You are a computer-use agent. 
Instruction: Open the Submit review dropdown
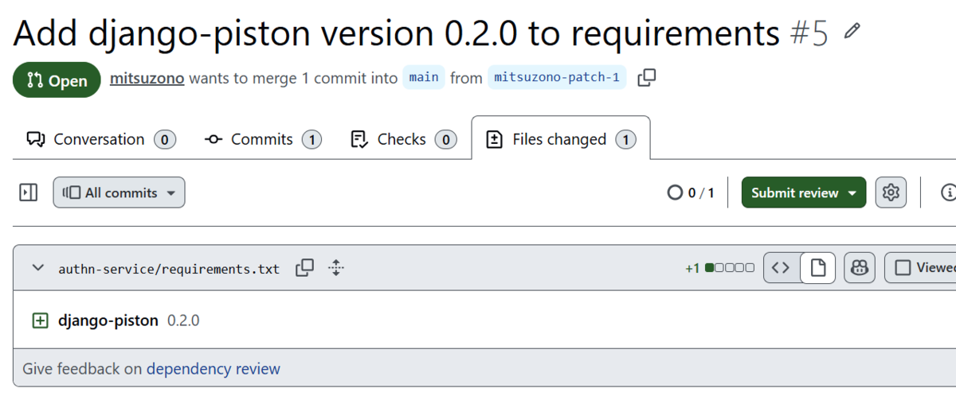pyautogui.click(x=804, y=192)
